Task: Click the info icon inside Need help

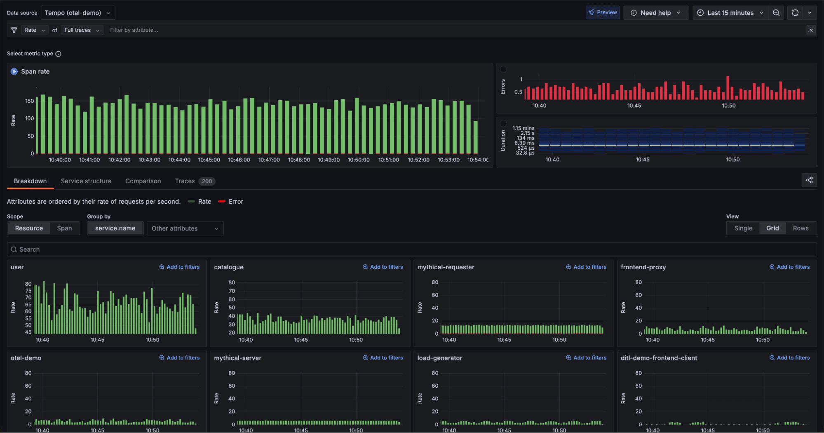Action: [634, 12]
